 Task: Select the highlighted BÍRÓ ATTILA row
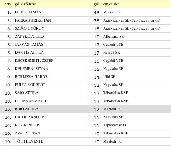pos(85,109)
